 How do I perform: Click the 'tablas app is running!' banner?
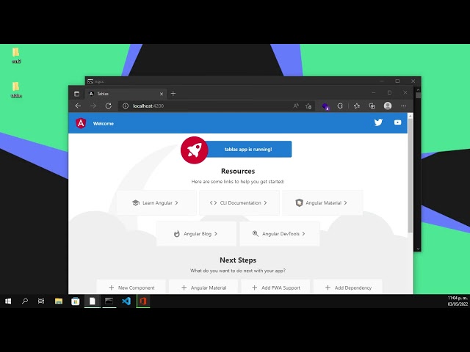point(248,149)
